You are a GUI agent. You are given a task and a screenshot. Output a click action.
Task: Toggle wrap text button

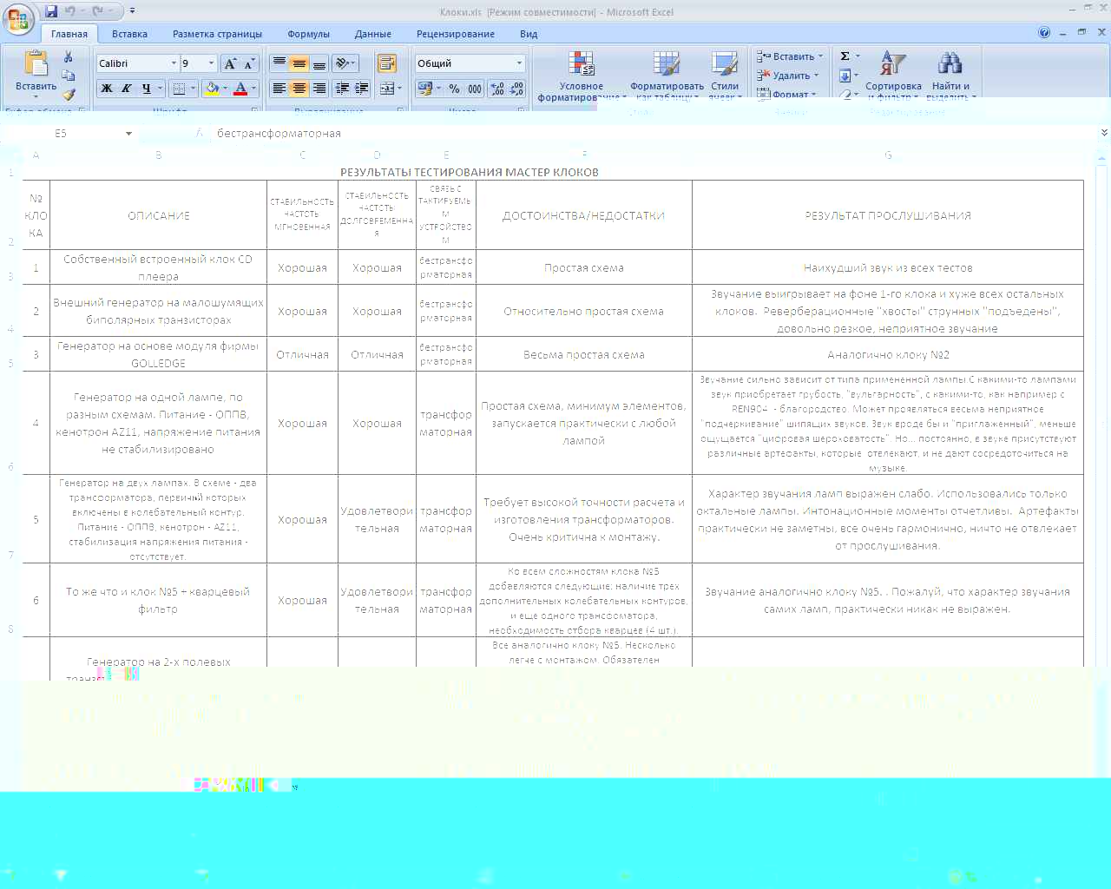[386, 63]
